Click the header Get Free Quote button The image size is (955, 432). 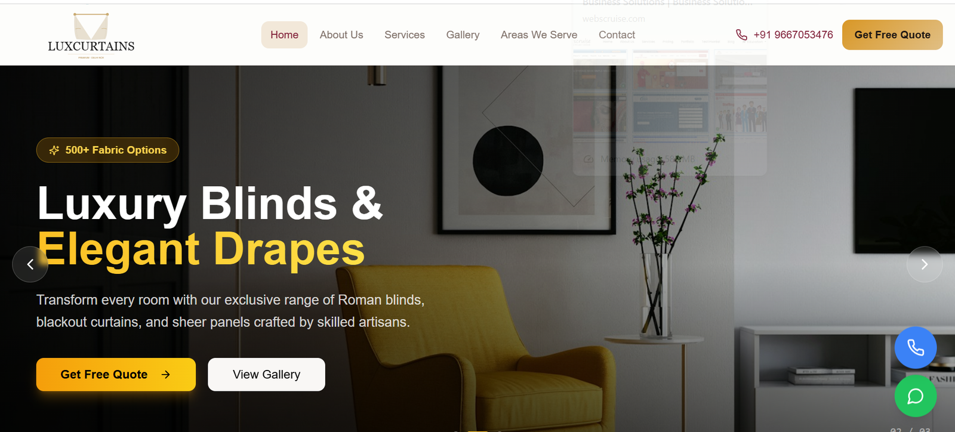coord(892,35)
